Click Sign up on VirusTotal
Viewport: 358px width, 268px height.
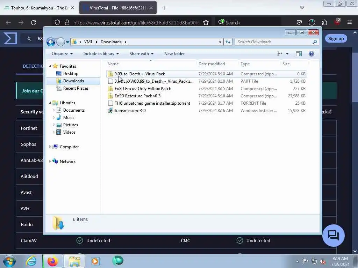click(336, 38)
